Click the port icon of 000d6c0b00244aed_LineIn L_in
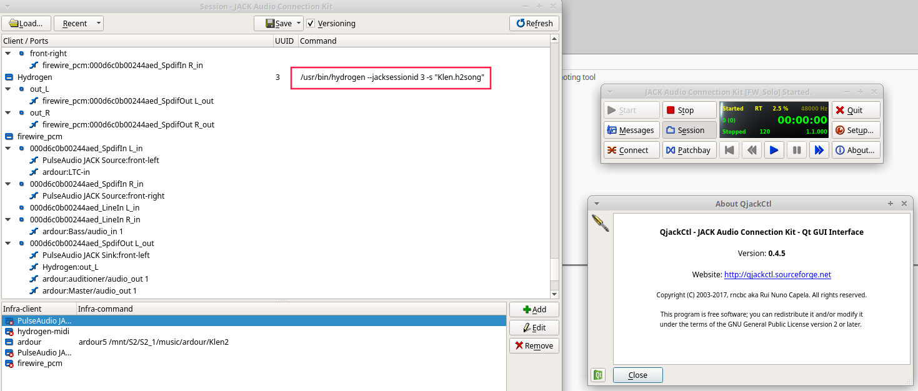Image resolution: width=918 pixels, height=391 pixels. [x=22, y=207]
